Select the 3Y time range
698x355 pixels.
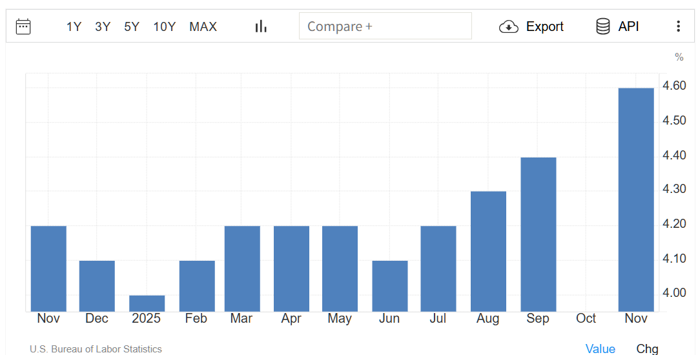click(103, 26)
